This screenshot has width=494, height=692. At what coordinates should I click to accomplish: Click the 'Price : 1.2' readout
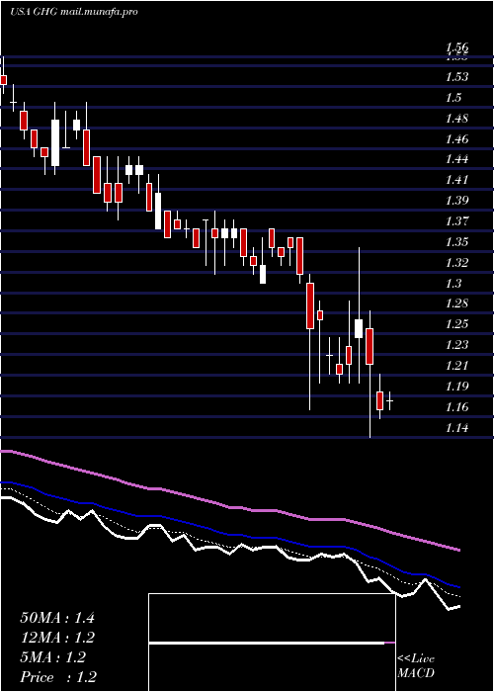tap(58, 677)
